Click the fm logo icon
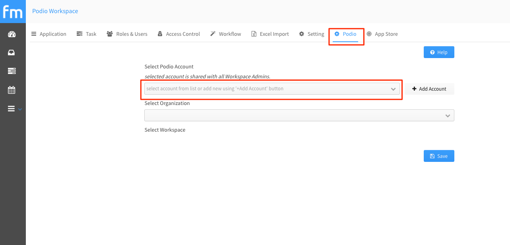Screen dimensions: 510x245 tap(13, 12)
